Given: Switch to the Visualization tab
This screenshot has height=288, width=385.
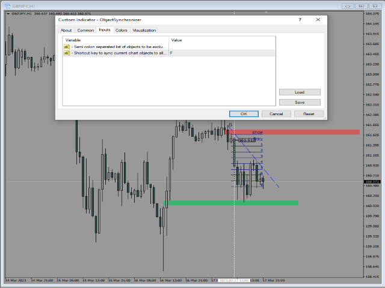Looking at the screenshot, I should (x=144, y=30).
